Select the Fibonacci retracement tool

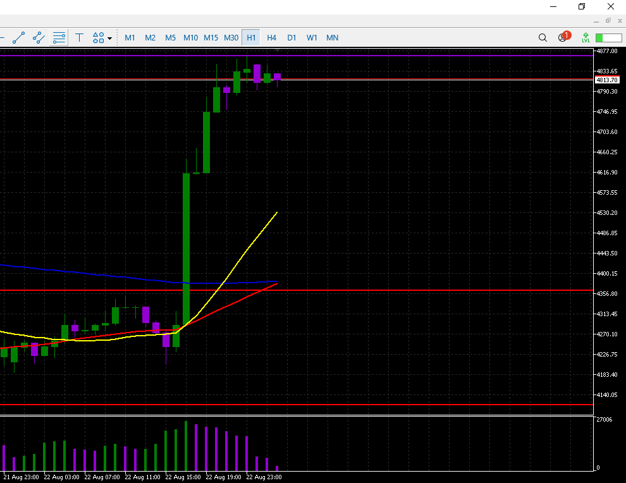(59, 37)
